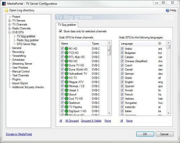Viewport: 180px width, 143px height.
Task: Select Streaming Server in the settings tree
Action: point(22,64)
